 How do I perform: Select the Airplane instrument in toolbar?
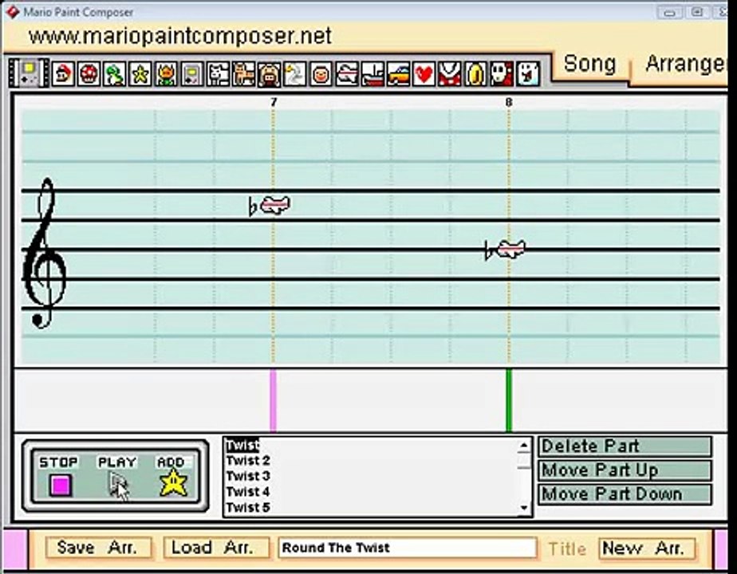pyautogui.click(x=346, y=74)
